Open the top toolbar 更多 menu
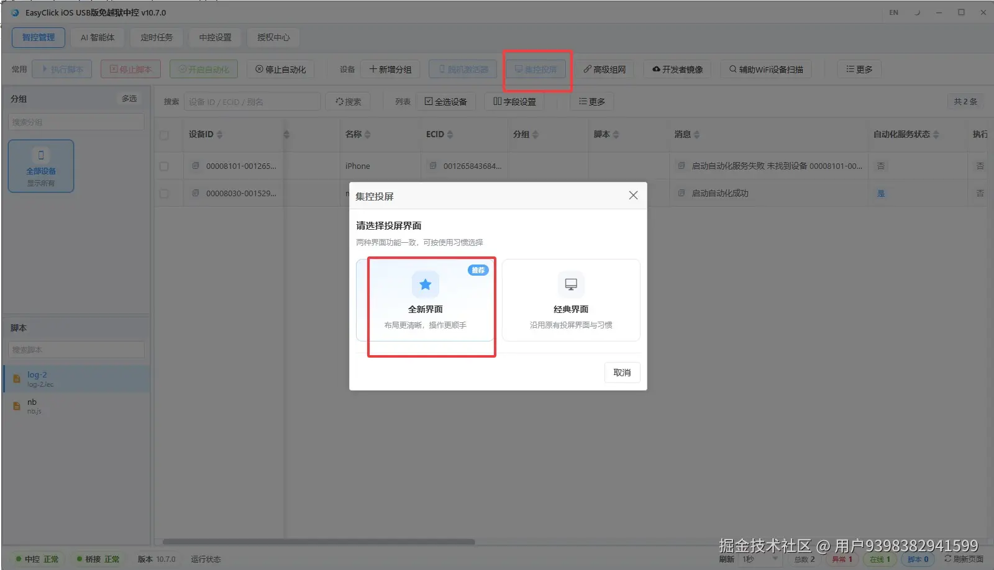The image size is (994, 570). [x=859, y=70]
